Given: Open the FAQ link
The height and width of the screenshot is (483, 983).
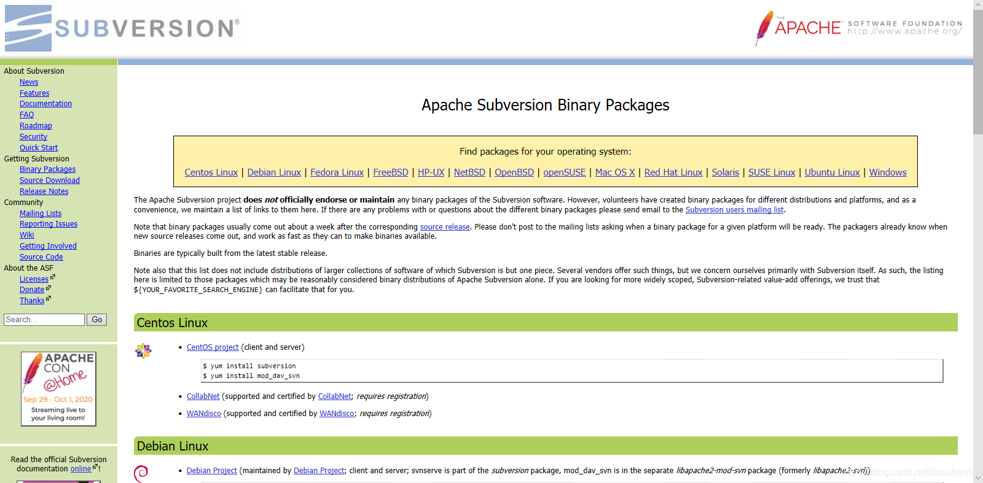Looking at the screenshot, I should (26, 115).
